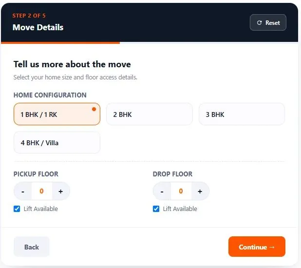301x268 pixels.
Task: Go back with the Back button
Action: pos(32,247)
